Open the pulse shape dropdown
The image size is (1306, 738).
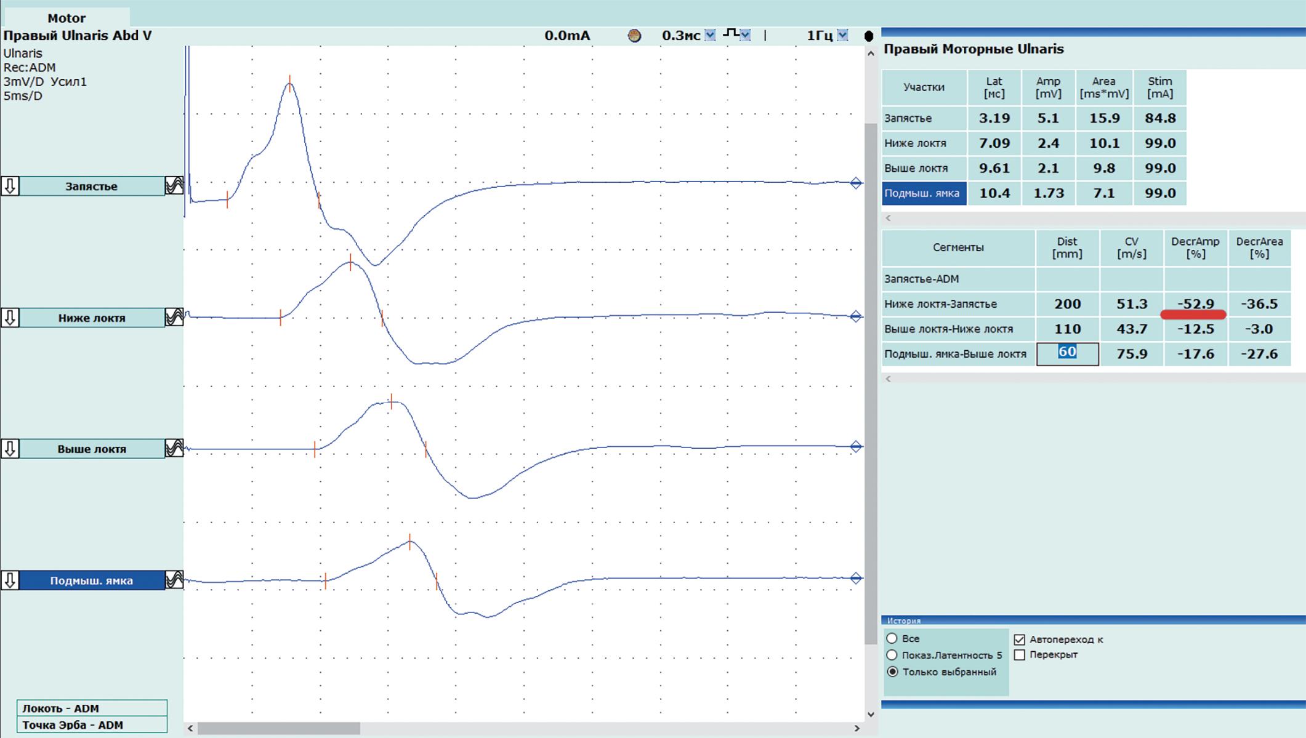pyautogui.click(x=746, y=35)
